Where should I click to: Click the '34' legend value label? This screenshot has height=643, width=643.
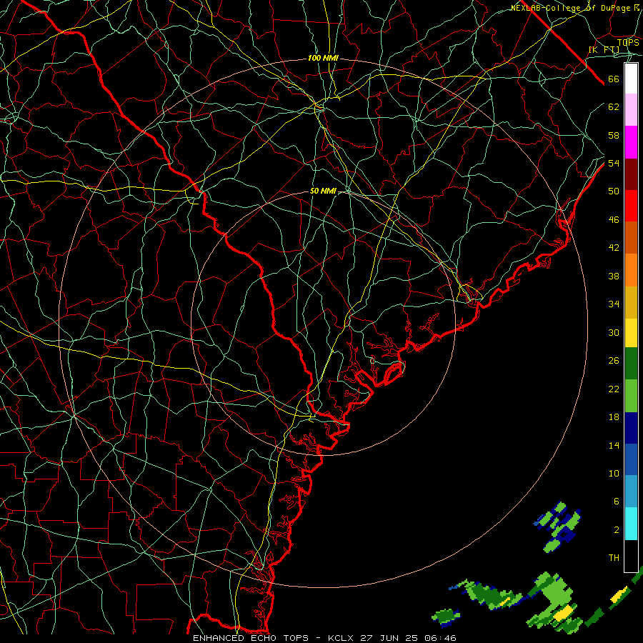point(614,304)
